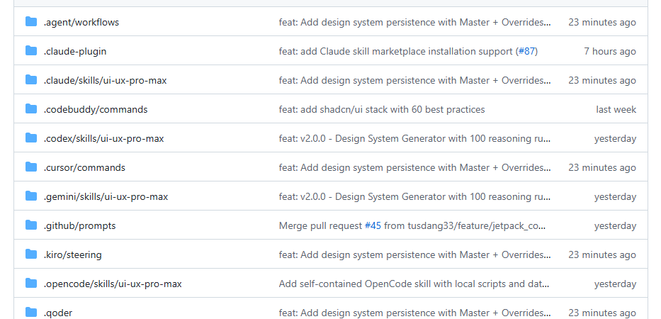Open pull request #45 link
661x319 pixels.
(x=373, y=225)
